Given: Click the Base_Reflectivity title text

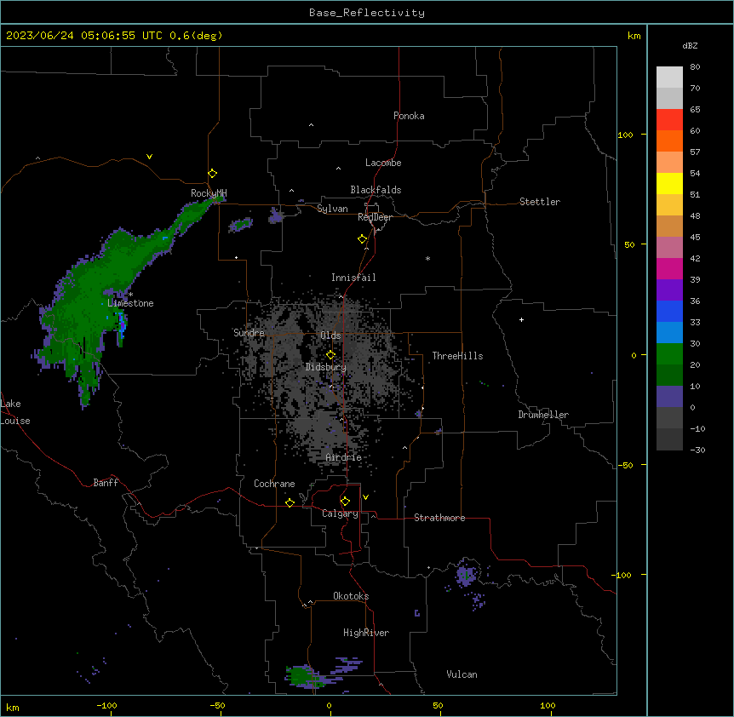Looking at the screenshot, I should point(367,13).
